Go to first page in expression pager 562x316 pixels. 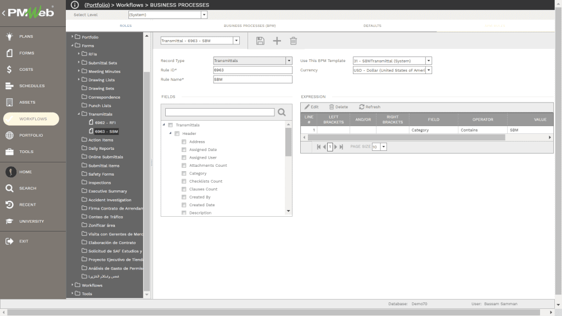pos(319,147)
